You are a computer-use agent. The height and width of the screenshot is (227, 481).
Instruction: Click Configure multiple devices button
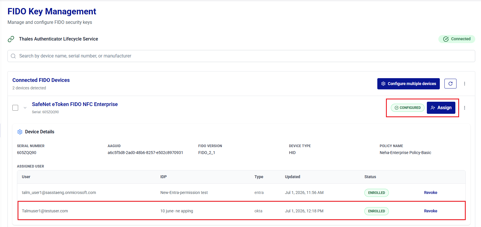pos(408,84)
